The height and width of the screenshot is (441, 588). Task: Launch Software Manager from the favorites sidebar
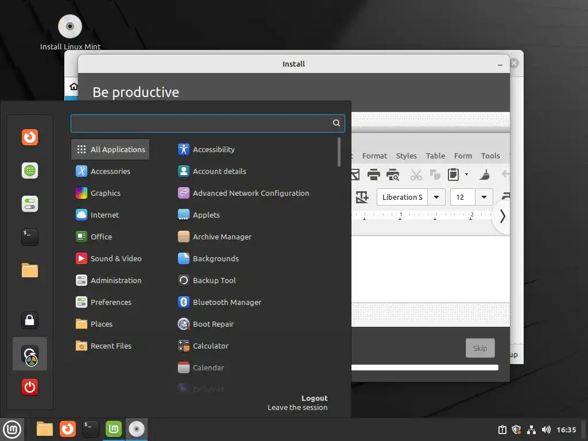(x=30, y=171)
